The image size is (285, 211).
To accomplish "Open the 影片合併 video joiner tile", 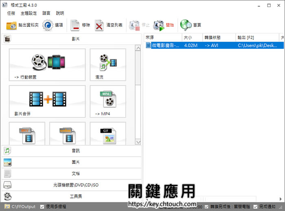I will coord(47,101).
